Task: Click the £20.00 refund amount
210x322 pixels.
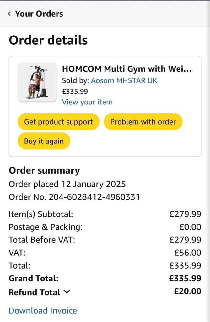Action: (188, 291)
